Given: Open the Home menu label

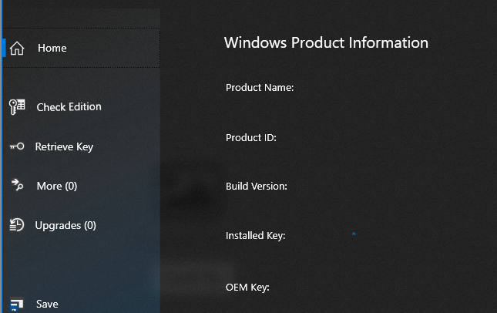Looking at the screenshot, I should pos(52,48).
